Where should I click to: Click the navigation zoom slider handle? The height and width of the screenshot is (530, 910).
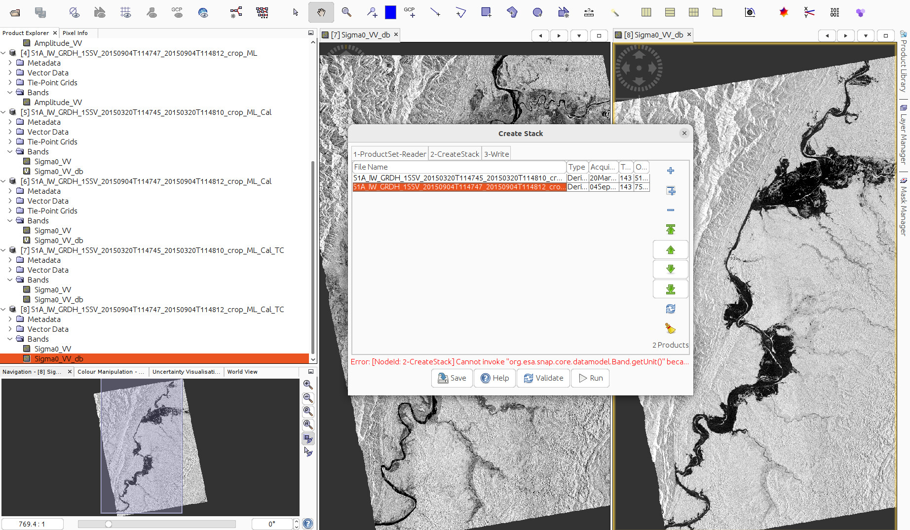point(109,524)
